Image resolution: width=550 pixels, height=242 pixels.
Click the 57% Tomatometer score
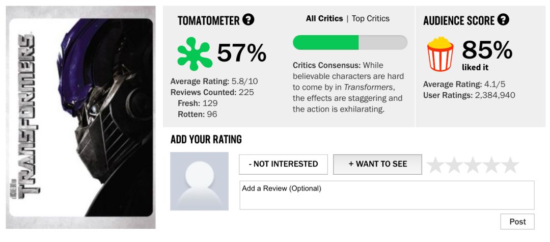241,53
